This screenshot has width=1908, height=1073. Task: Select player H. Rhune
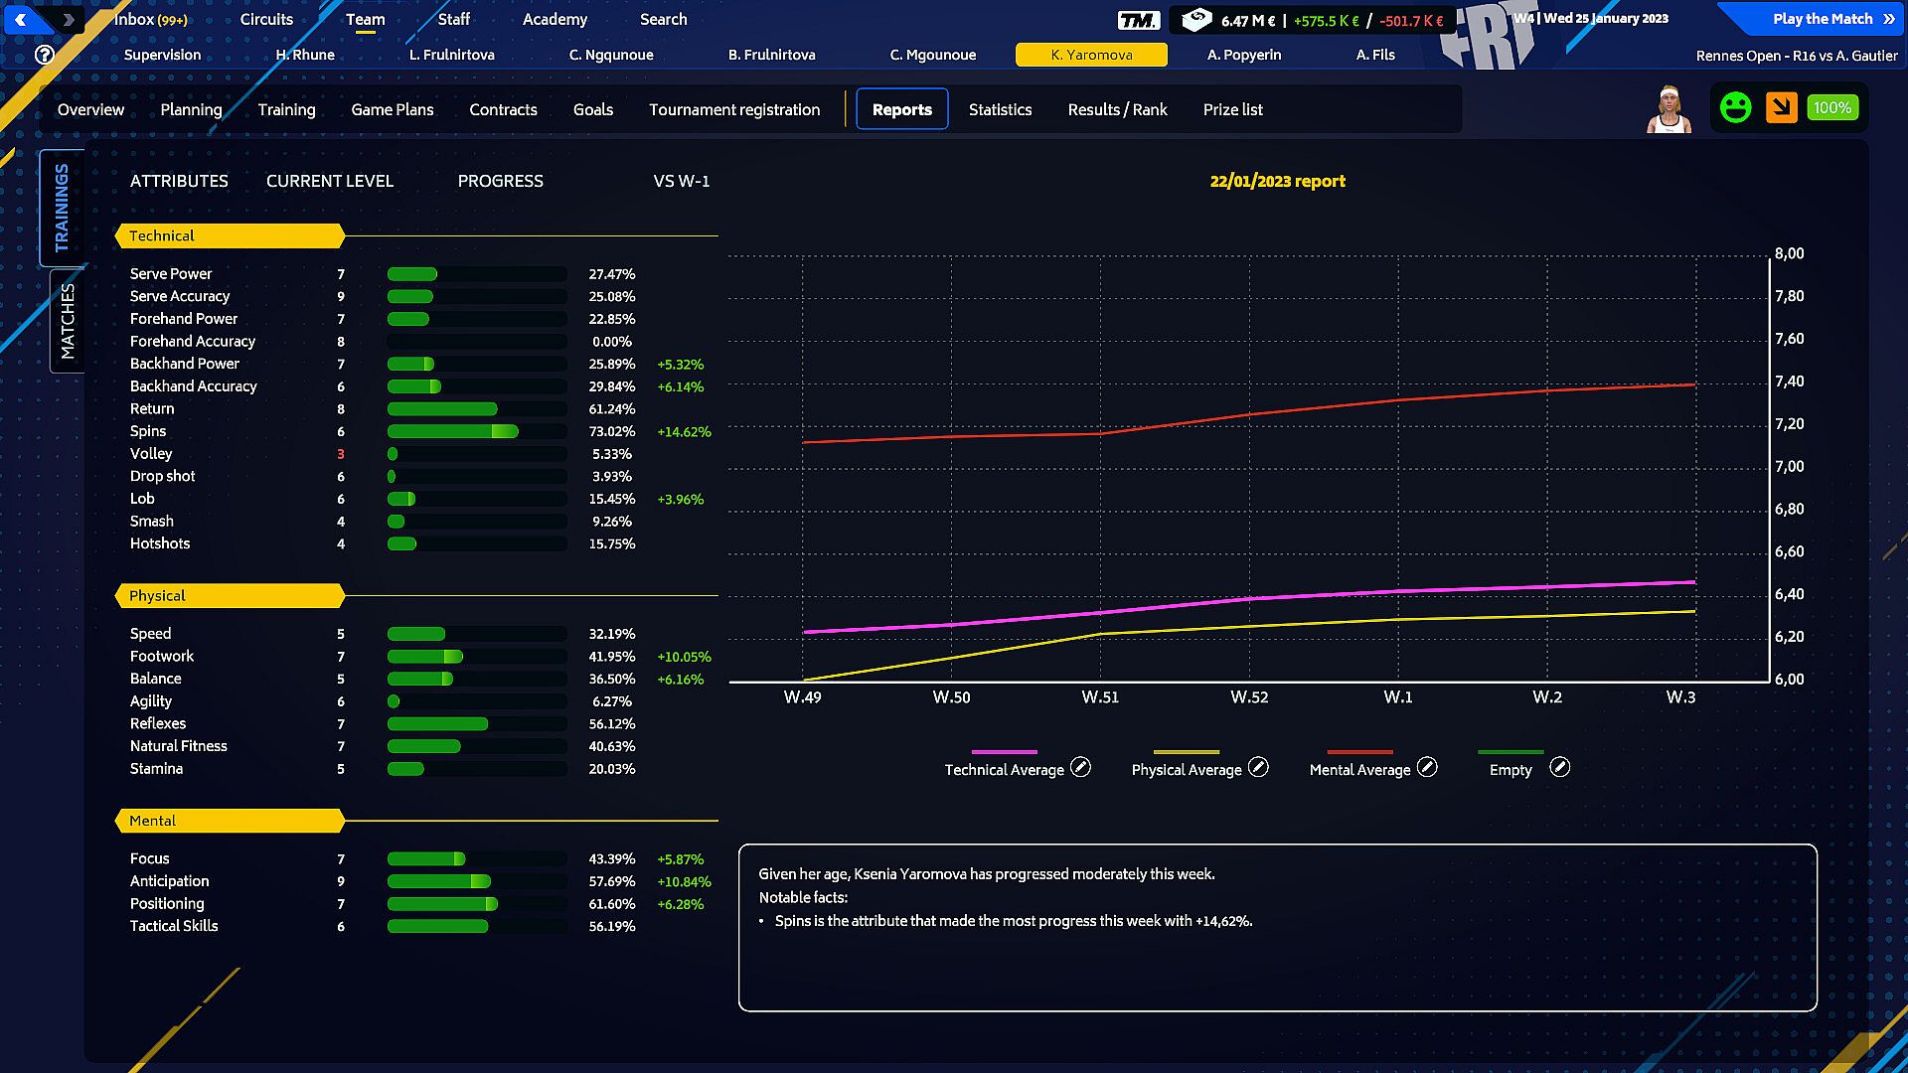coord(305,55)
